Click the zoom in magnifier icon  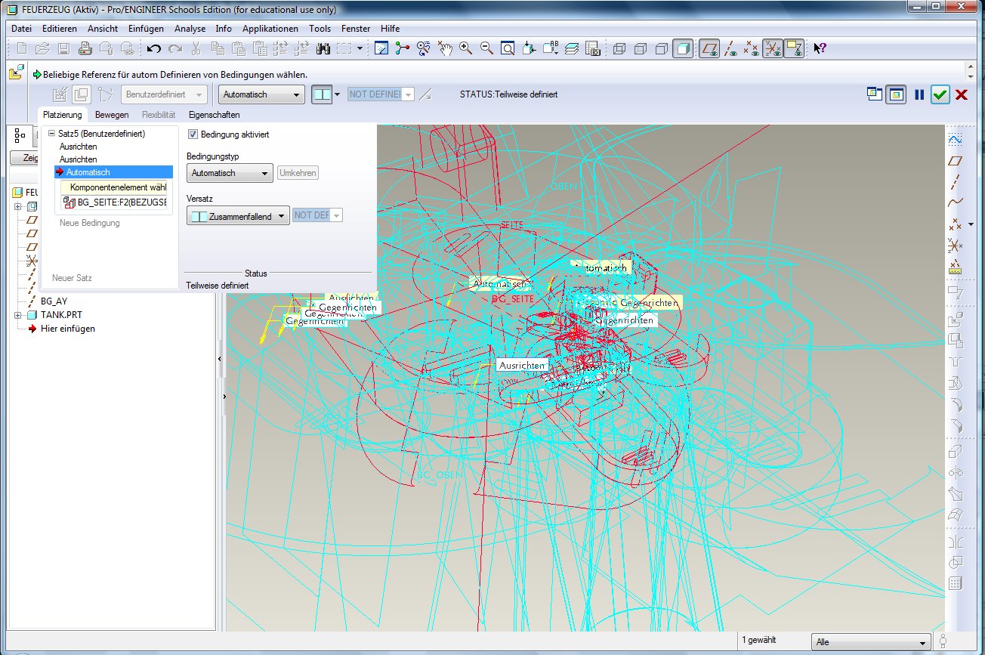(x=466, y=48)
